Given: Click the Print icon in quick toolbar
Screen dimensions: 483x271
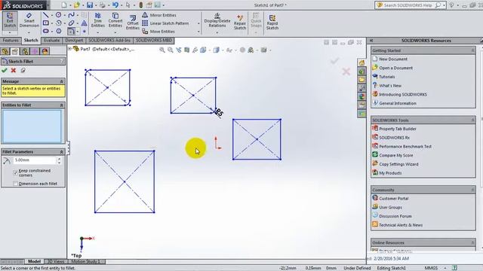Looking at the screenshot, I should [x=103, y=5].
